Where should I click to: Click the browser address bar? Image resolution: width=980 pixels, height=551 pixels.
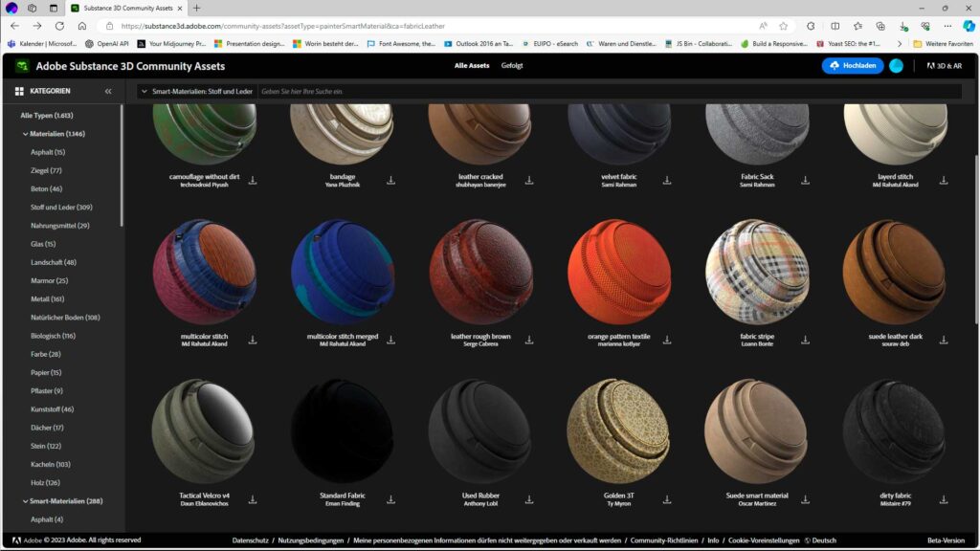432,26
